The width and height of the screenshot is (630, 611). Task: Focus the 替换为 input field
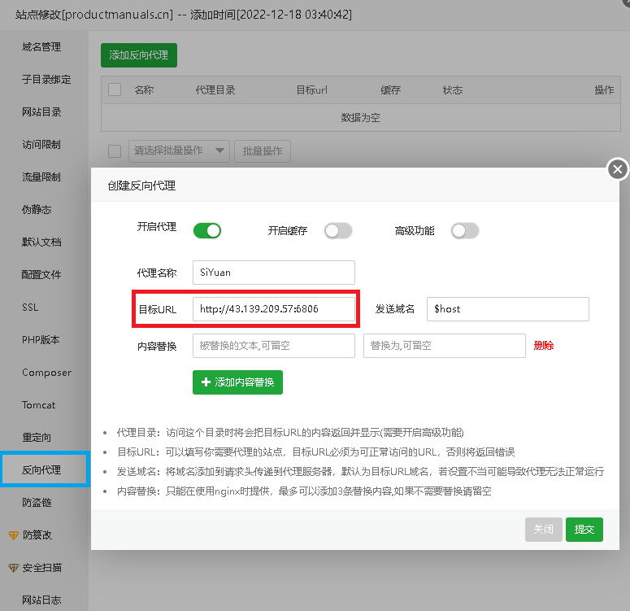click(x=445, y=346)
